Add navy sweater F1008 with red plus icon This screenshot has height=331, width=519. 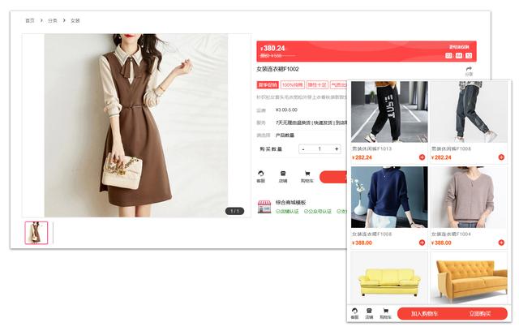tap(422, 243)
